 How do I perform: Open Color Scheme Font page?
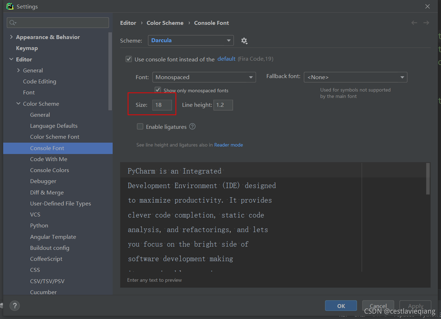(x=55, y=137)
